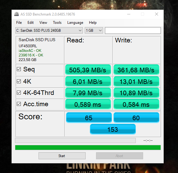Uncheck the 4K test checkbox
This screenshot has height=173, width=178.
pyautogui.click(x=19, y=81)
